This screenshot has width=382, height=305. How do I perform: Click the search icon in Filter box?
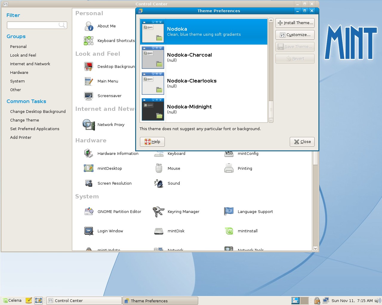coord(62,25)
